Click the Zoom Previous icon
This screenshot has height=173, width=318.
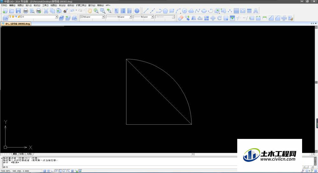pyautogui.click(x=109, y=11)
